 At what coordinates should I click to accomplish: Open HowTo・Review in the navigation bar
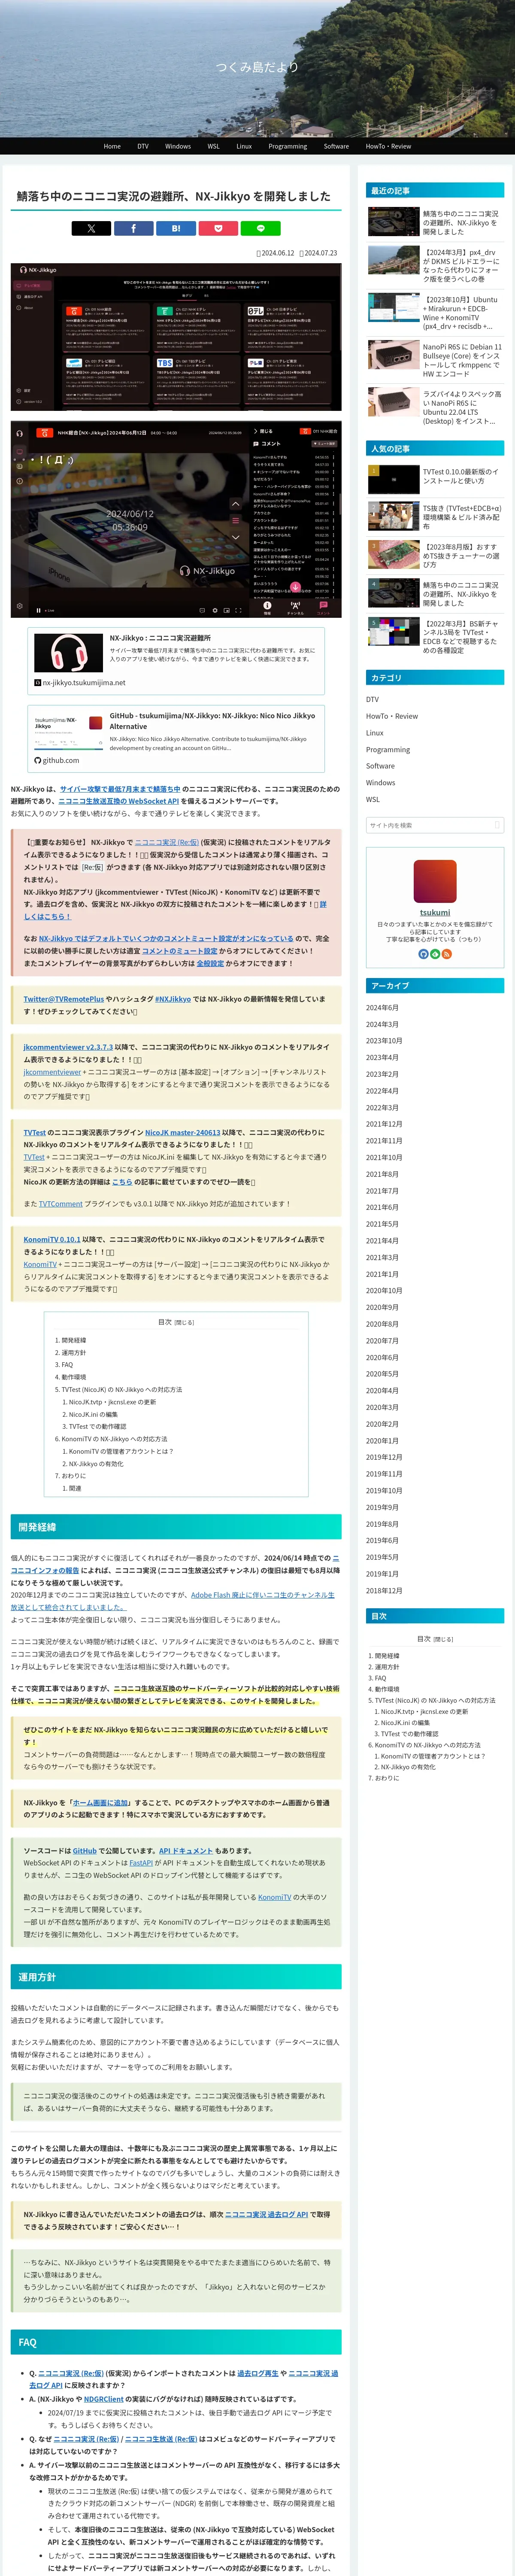[388, 146]
